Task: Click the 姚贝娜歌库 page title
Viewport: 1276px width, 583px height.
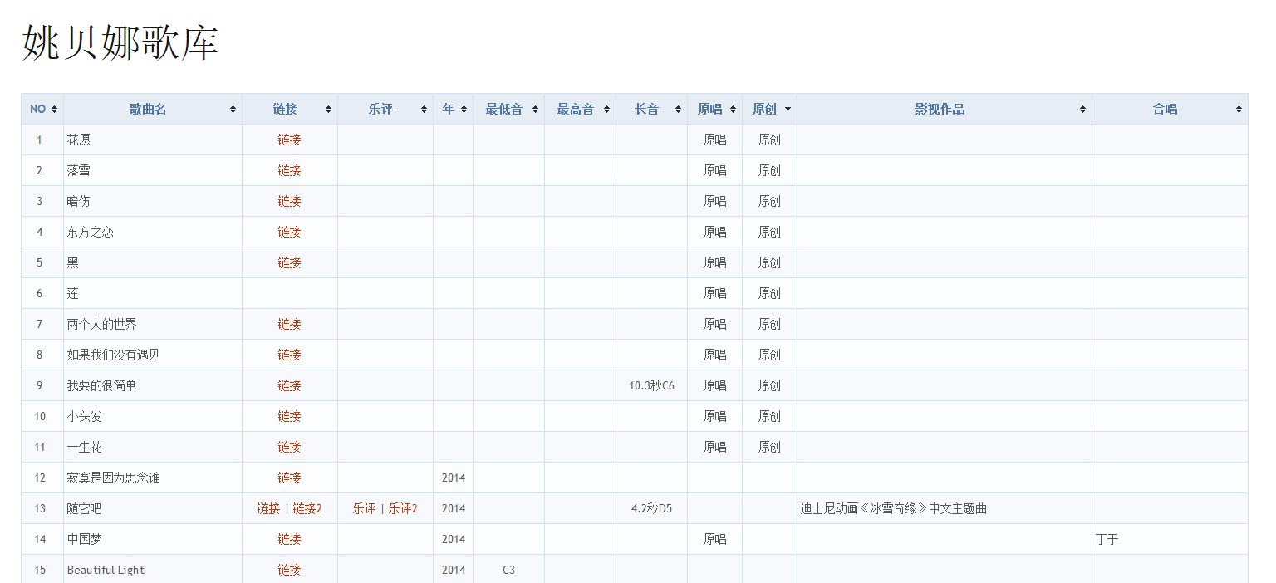Action: pyautogui.click(x=120, y=43)
